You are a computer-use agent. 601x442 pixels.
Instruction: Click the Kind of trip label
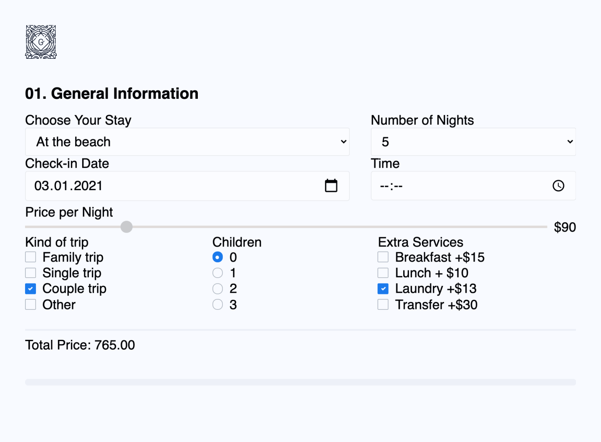[x=57, y=242]
